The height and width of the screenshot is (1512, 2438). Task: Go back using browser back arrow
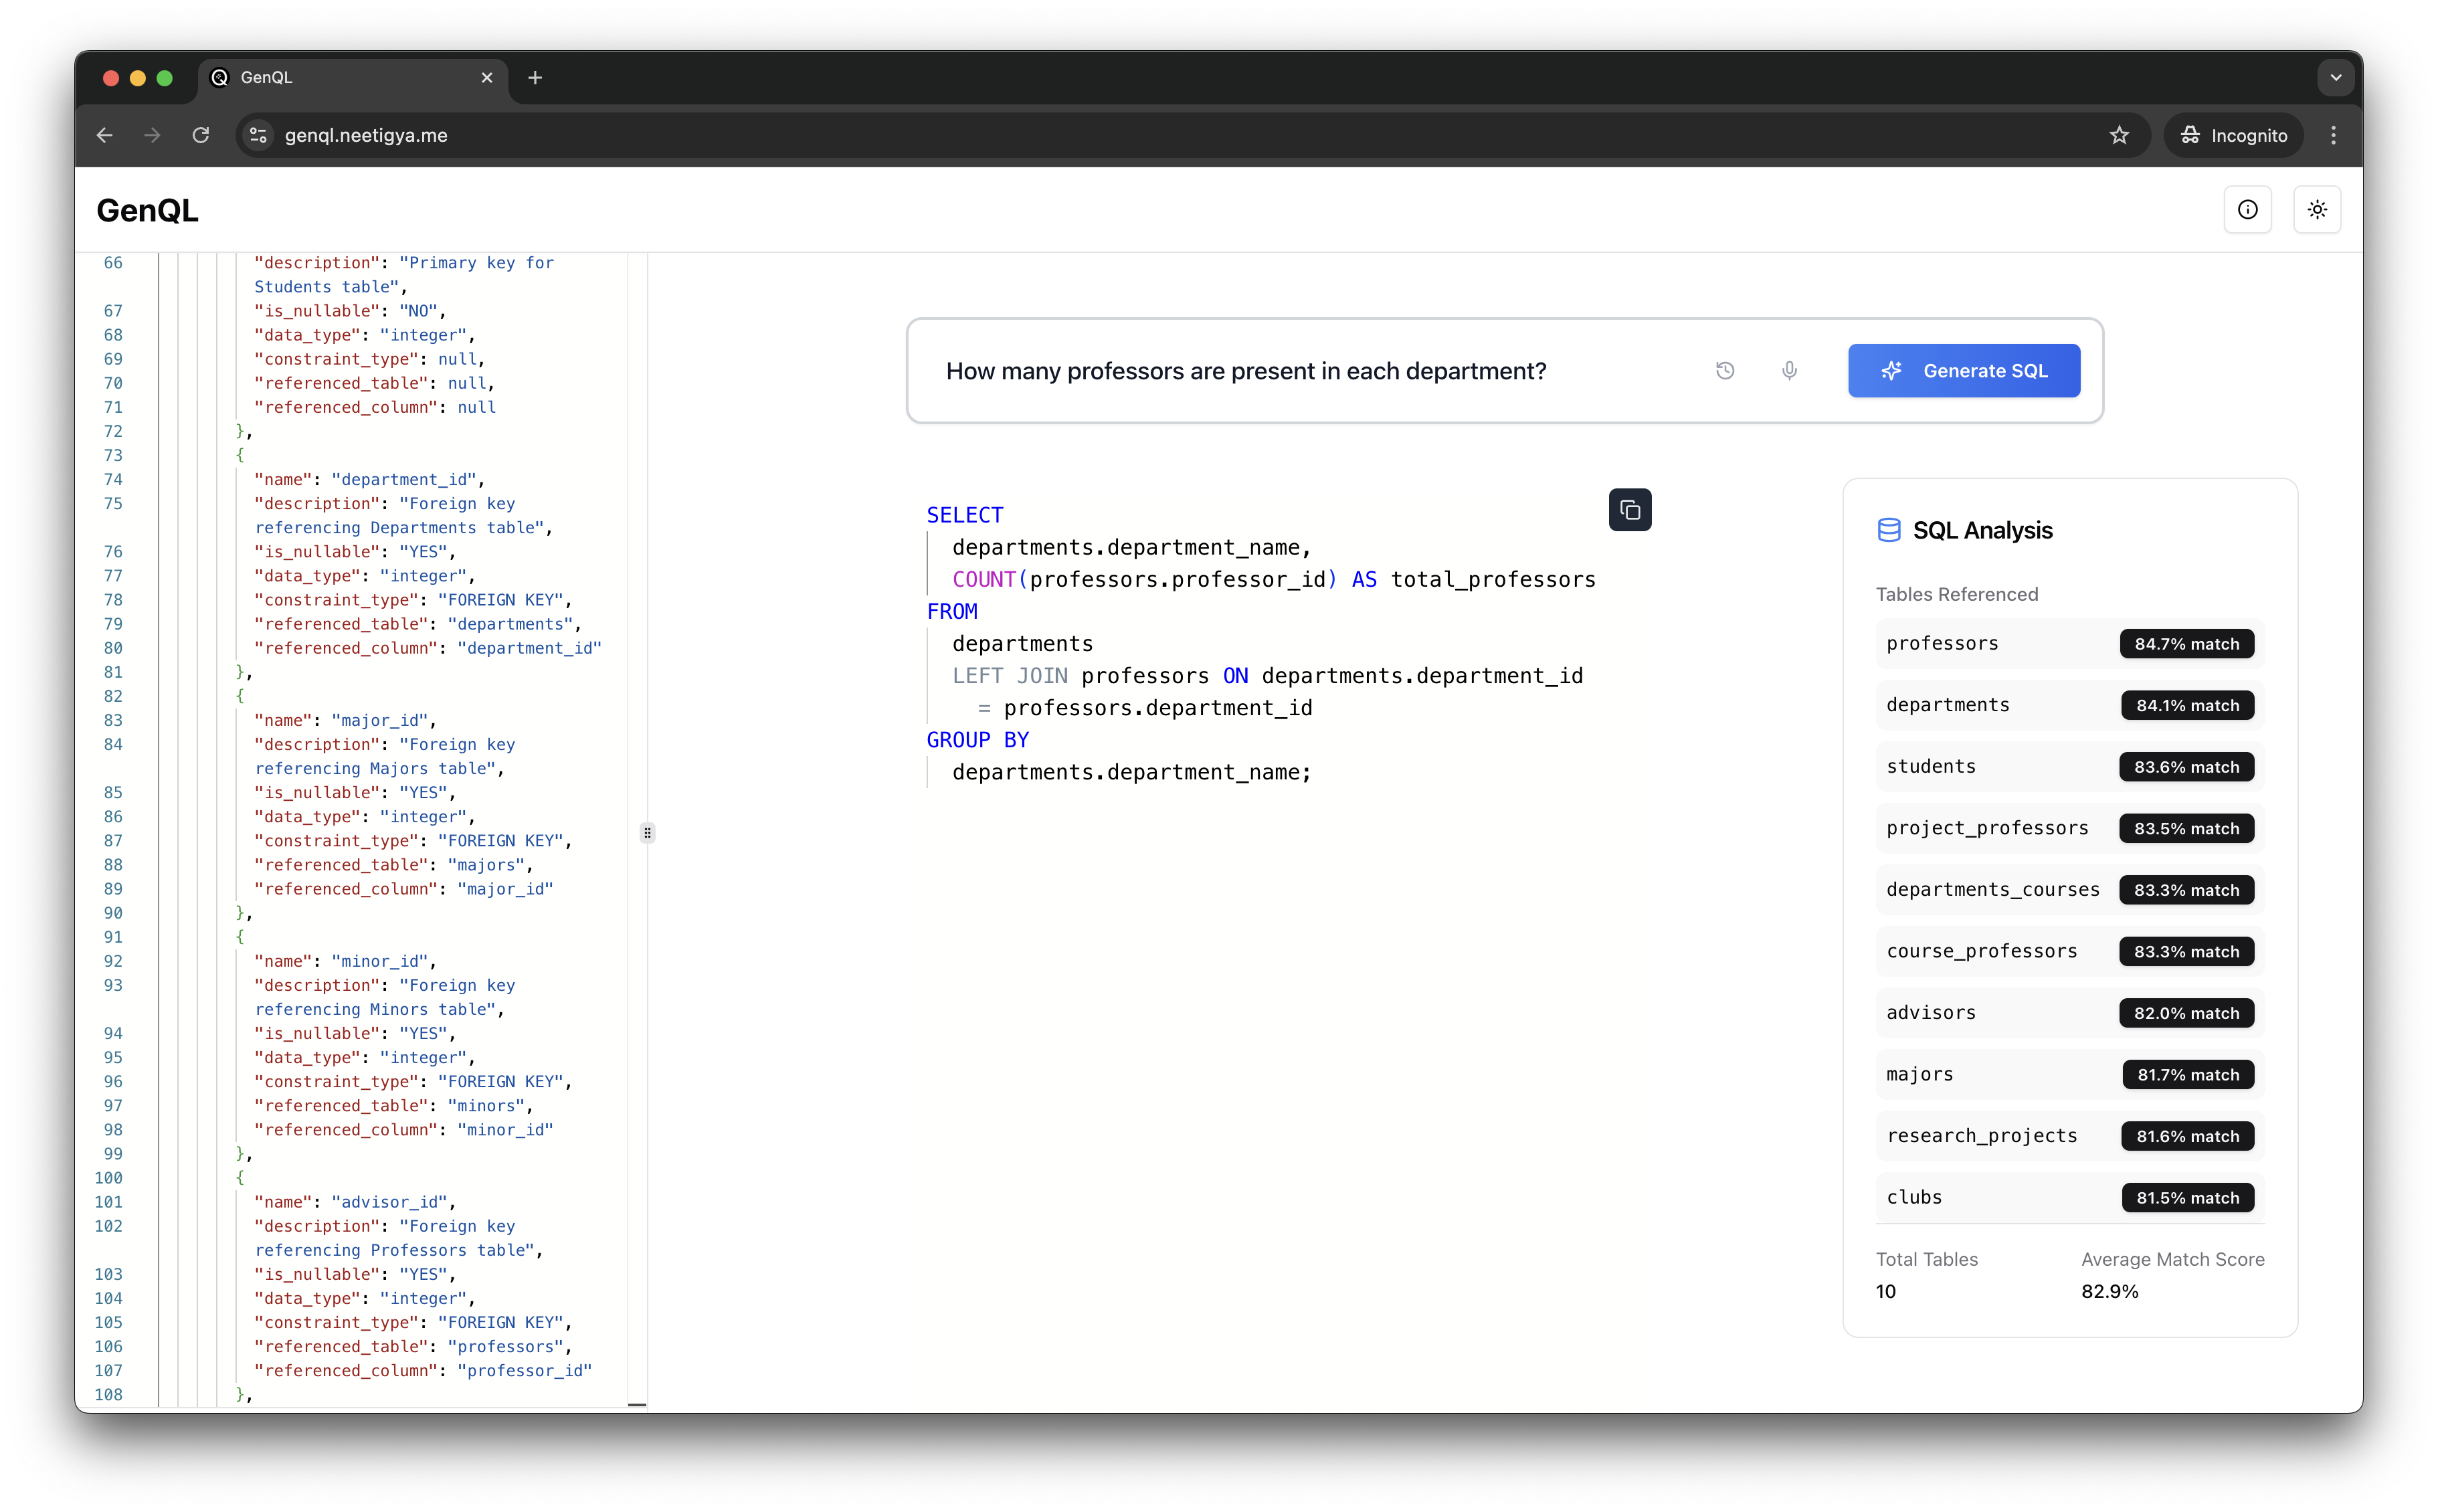[105, 135]
